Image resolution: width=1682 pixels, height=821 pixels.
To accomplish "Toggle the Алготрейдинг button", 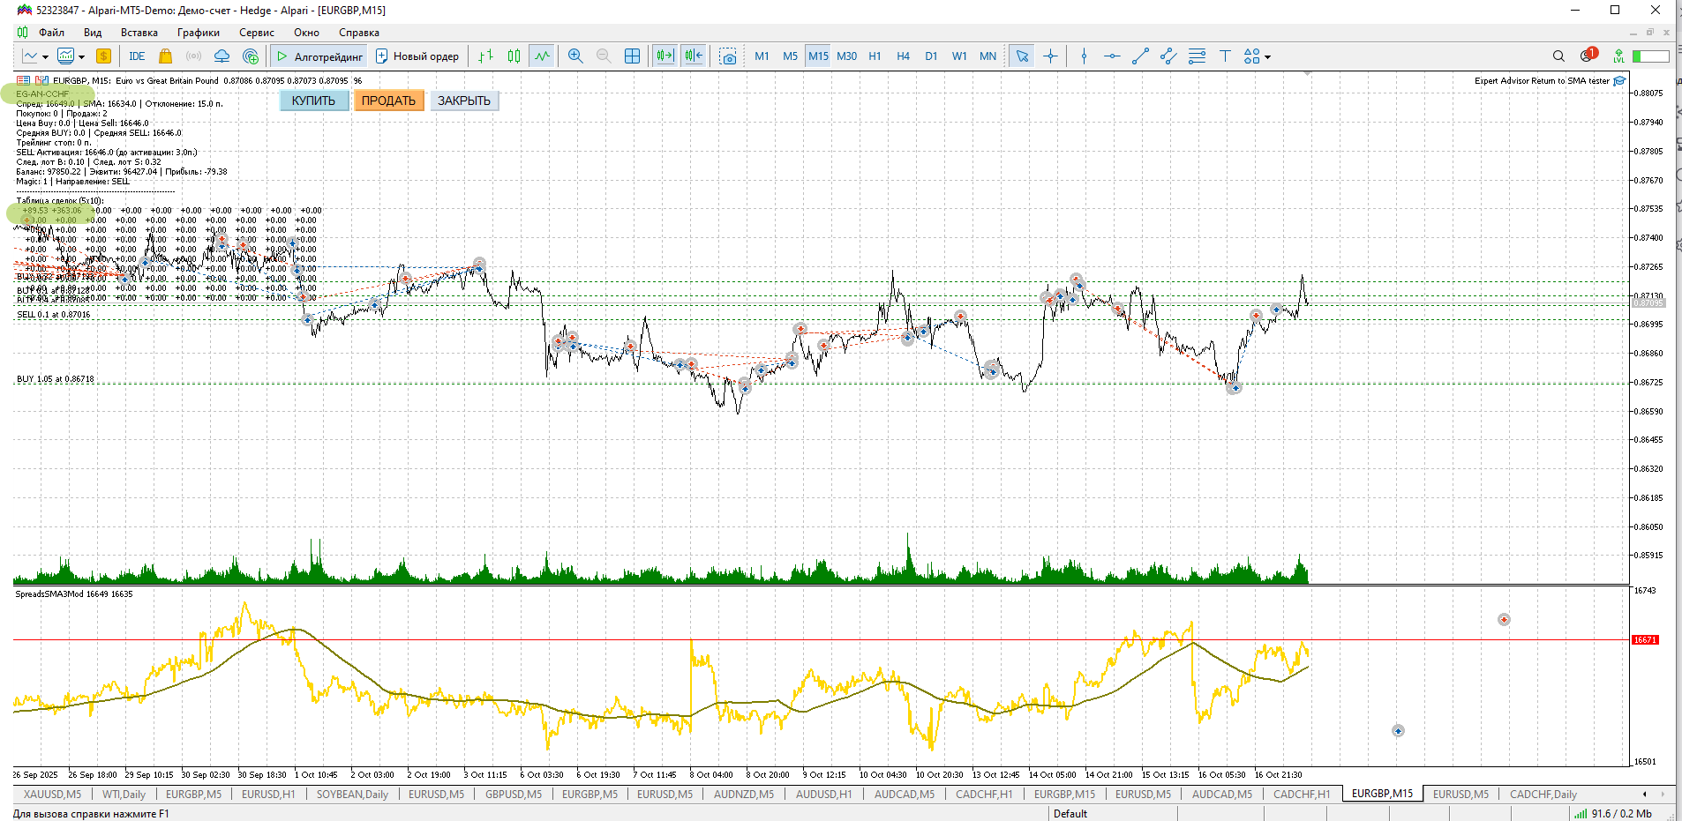I will click(x=319, y=56).
